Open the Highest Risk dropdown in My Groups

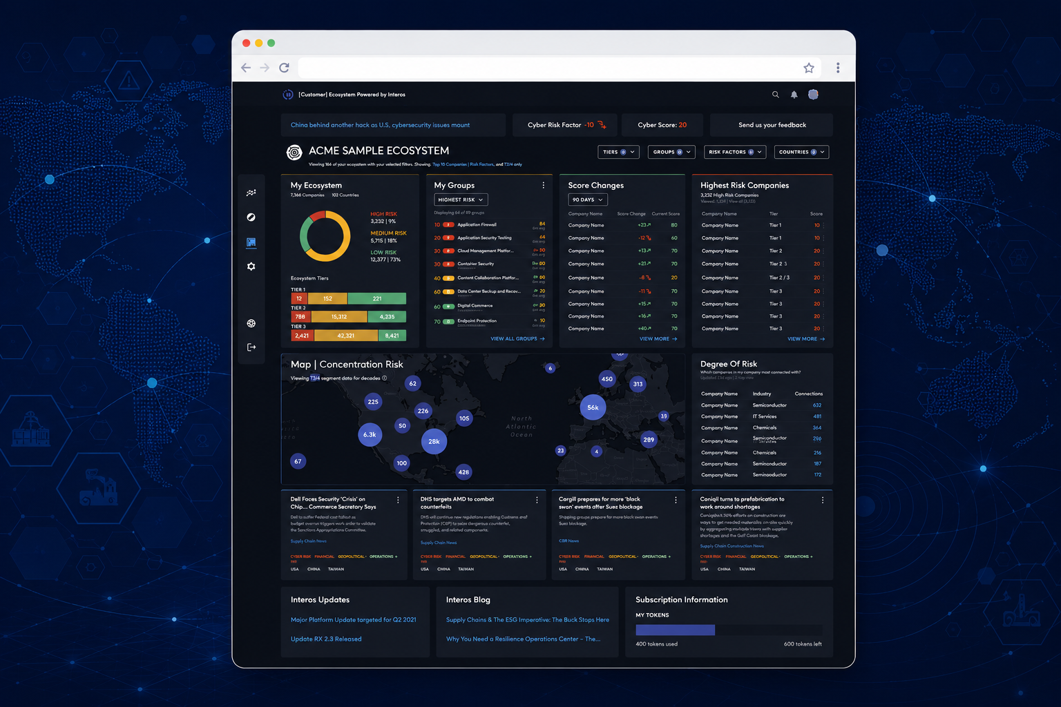click(461, 200)
